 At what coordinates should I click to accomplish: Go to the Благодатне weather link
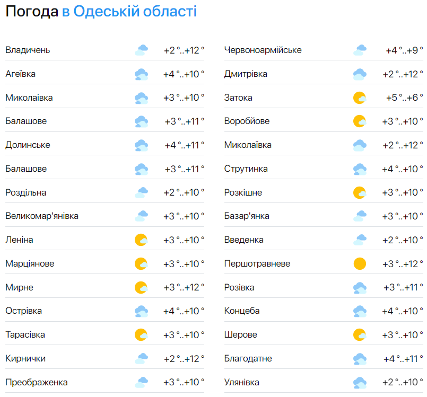click(x=248, y=358)
